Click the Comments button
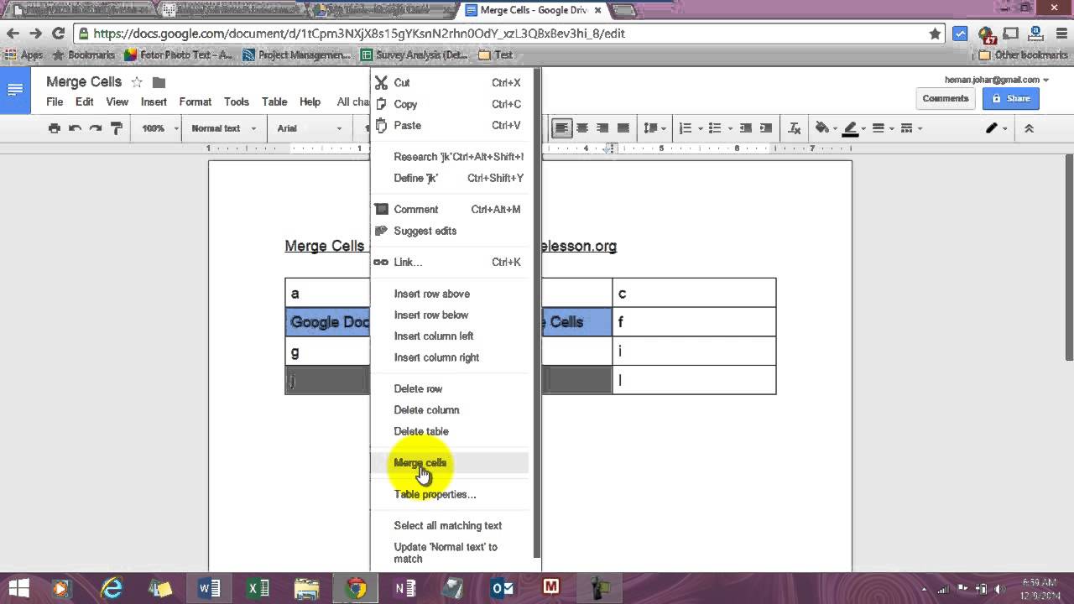1074x604 pixels. click(946, 98)
